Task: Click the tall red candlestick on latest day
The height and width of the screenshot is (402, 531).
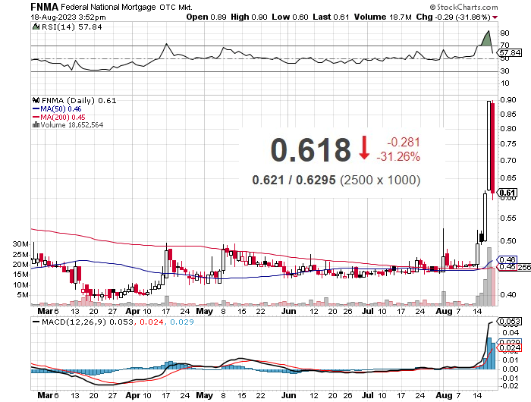Action: tap(493, 148)
